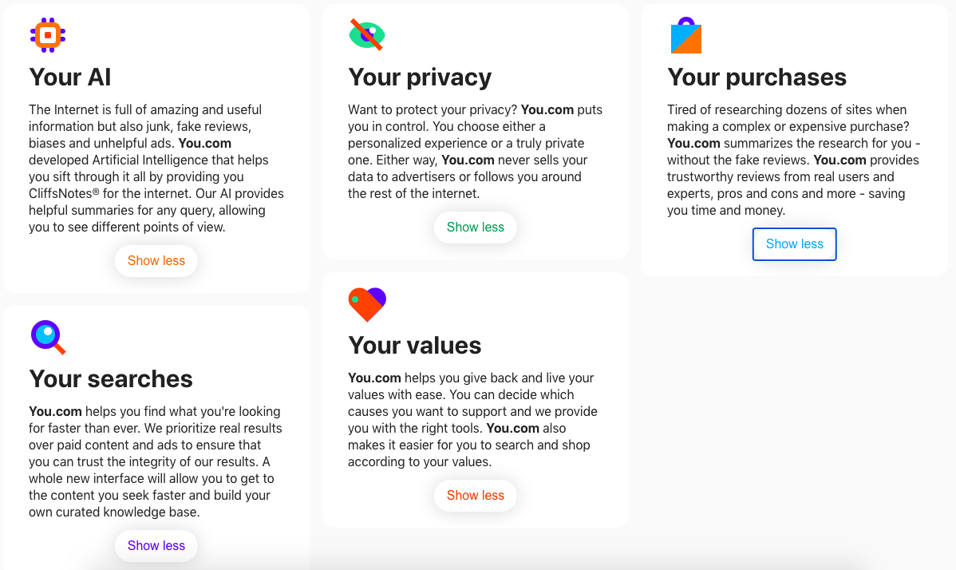956x570 pixels.
Task: Collapse the Your values card with Show less
Action: coord(475,496)
